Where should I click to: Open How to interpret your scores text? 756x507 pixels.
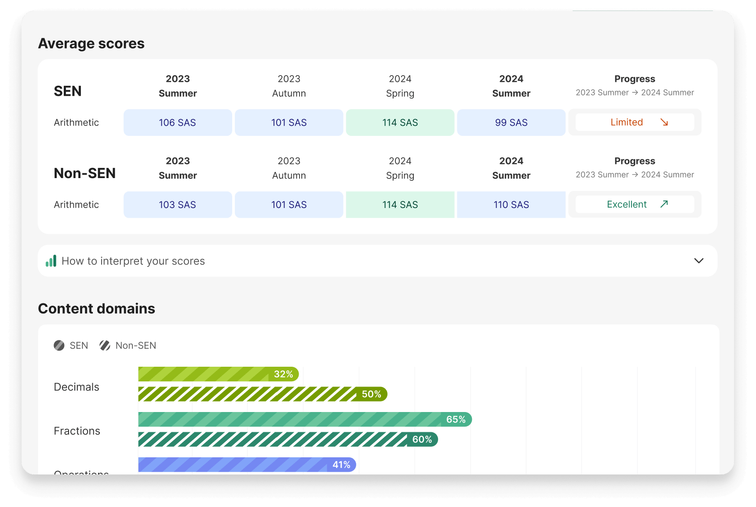pyautogui.click(x=133, y=261)
